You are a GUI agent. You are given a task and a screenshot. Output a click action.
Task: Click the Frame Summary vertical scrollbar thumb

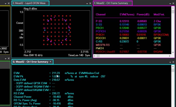[x=173, y=12]
